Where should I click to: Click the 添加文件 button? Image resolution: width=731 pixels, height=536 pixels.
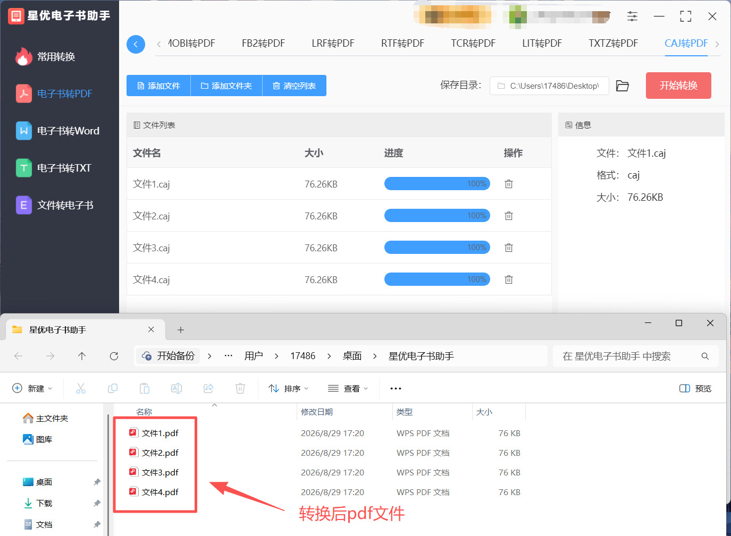click(x=158, y=86)
